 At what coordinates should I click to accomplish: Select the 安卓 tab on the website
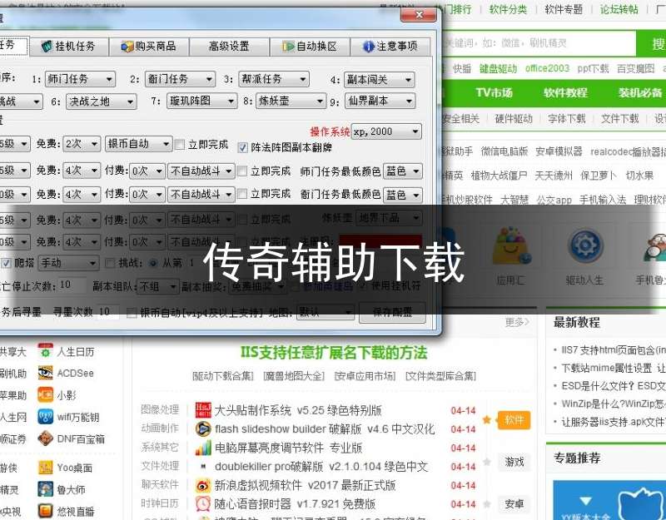click(x=514, y=504)
